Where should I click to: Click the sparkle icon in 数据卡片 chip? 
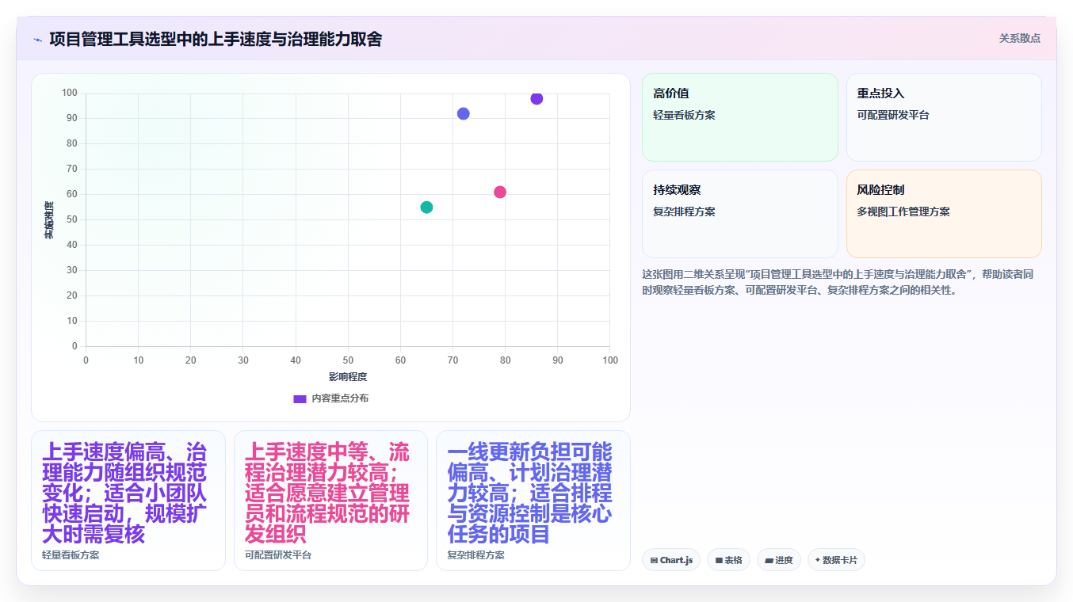pos(817,560)
